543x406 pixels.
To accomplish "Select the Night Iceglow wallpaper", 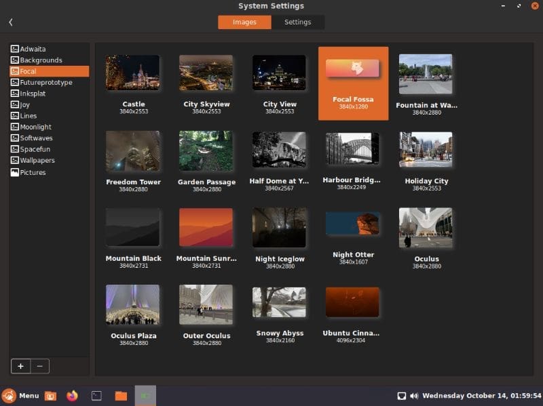I will 280,227.
